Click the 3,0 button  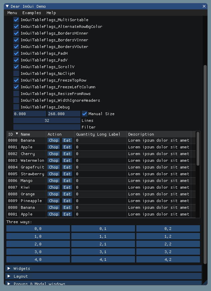point(38,252)
